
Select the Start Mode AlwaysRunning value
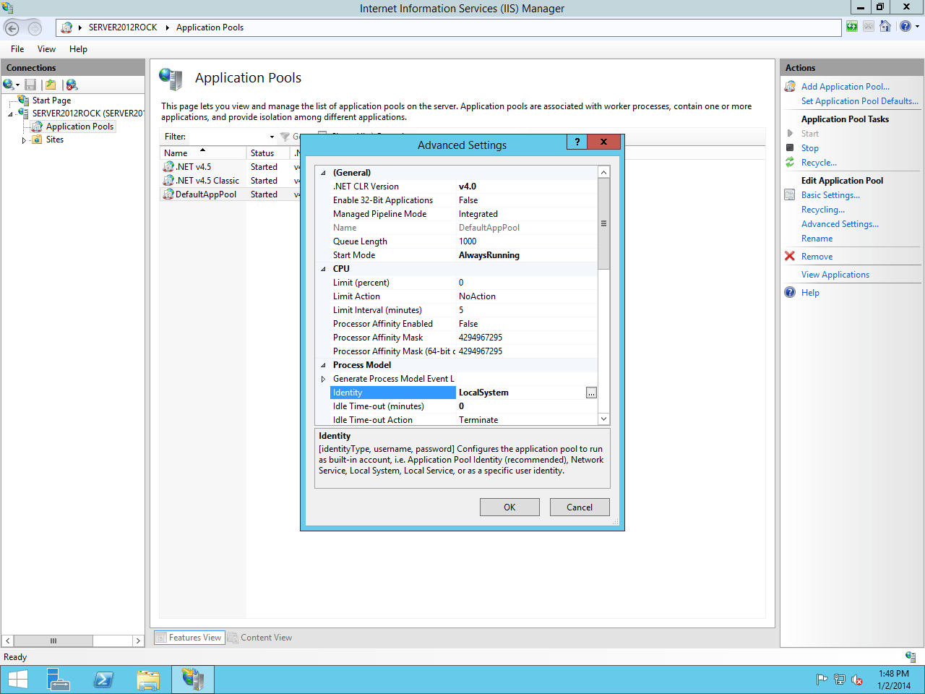pyautogui.click(x=489, y=255)
